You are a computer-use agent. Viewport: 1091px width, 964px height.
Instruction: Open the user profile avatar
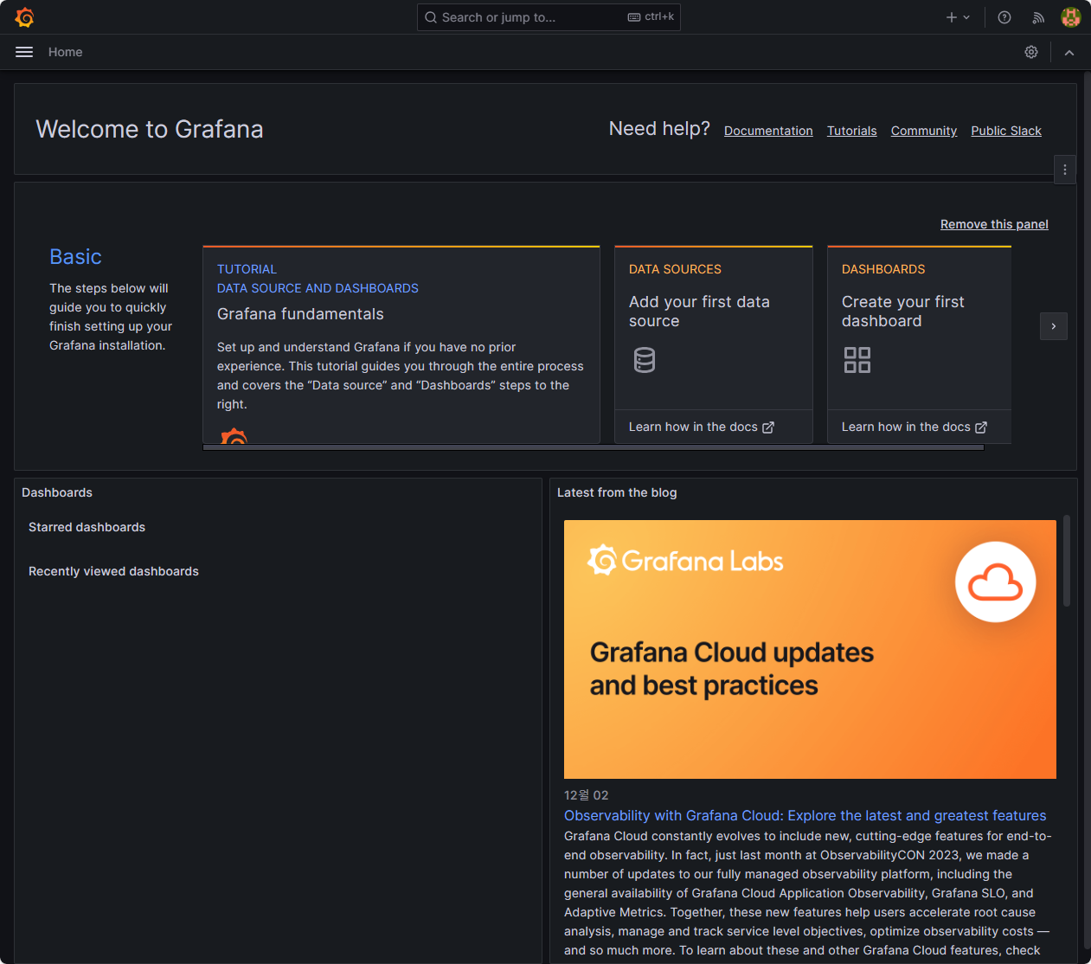[1071, 17]
